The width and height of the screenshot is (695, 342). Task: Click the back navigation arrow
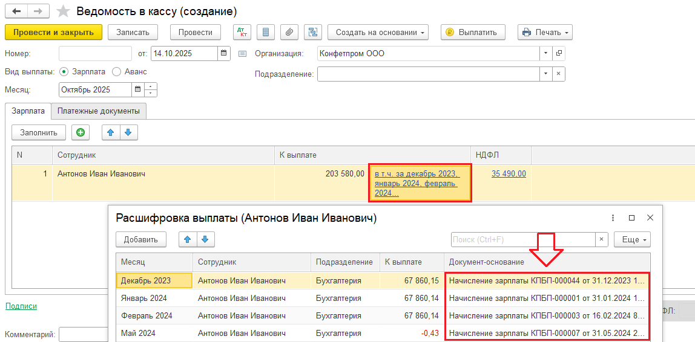16,11
